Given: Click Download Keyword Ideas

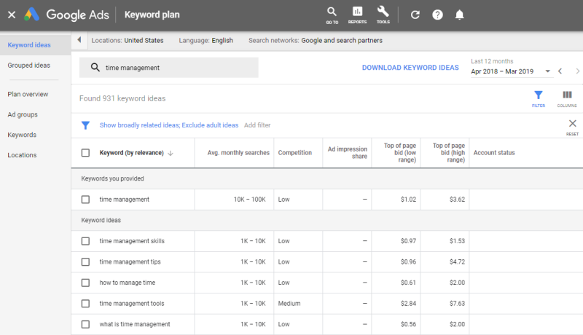Looking at the screenshot, I should (410, 68).
